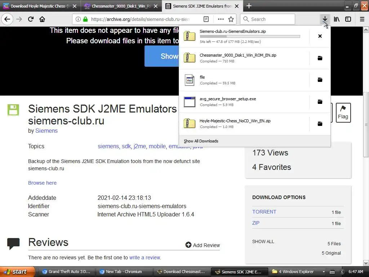Click the archive.org address bar URL

tap(140, 19)
